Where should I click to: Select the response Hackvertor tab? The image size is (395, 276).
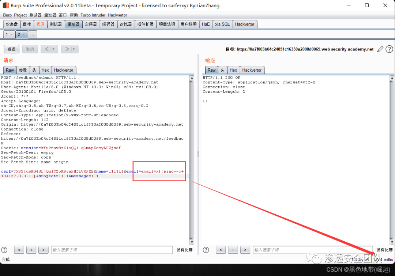252,70
